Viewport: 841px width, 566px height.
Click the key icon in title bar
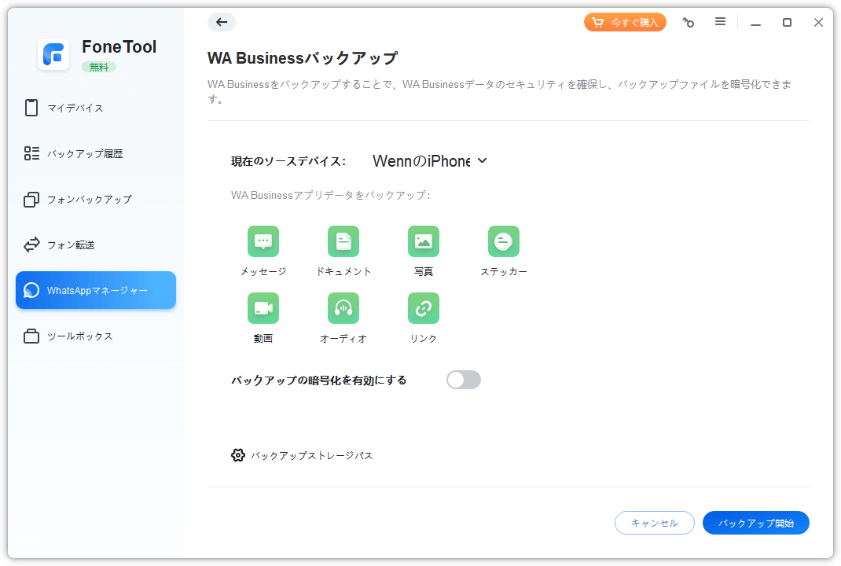pyautogui.click(x=689, y=23)
